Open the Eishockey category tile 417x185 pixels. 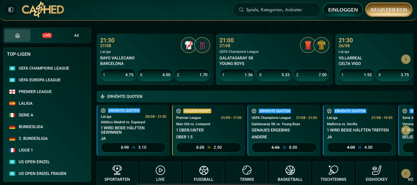(377, 173)
